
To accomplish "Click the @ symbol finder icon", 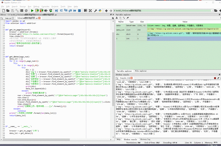I will pyautogui.click(x=26, y=11).
